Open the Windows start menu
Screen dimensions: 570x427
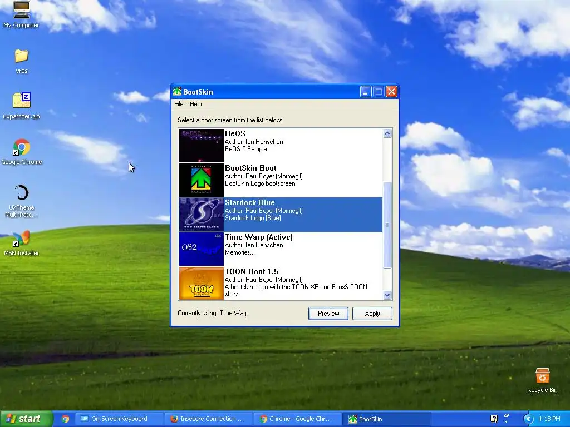[x=26, y=419]
